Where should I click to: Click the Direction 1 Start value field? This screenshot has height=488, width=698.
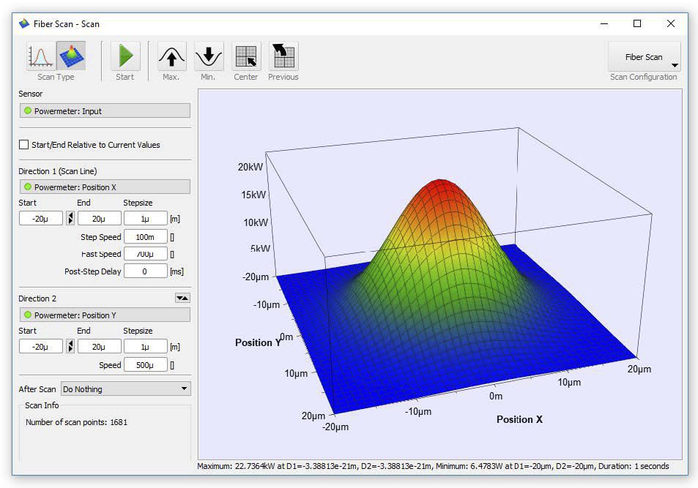(42, 217)
